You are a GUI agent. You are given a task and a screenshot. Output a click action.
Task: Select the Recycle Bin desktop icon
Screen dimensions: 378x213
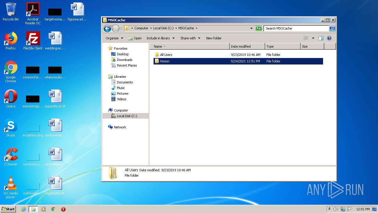(11, 12)
